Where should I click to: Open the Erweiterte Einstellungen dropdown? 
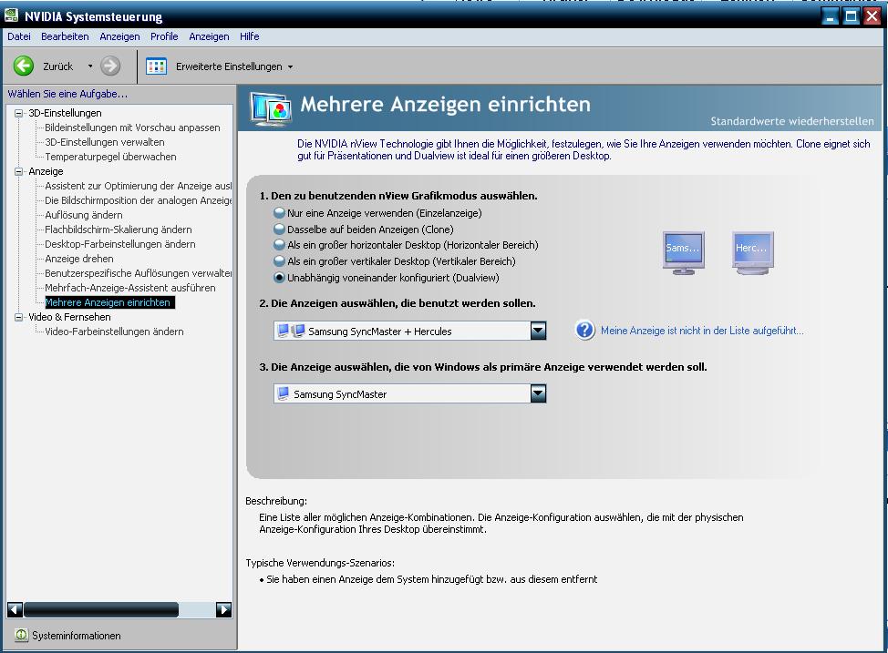coord(291,66)
